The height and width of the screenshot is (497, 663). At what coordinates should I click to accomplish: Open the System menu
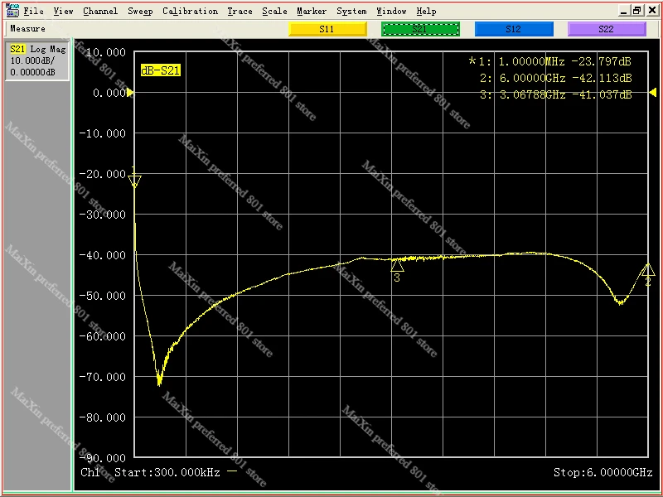click(x=351, y=11)
